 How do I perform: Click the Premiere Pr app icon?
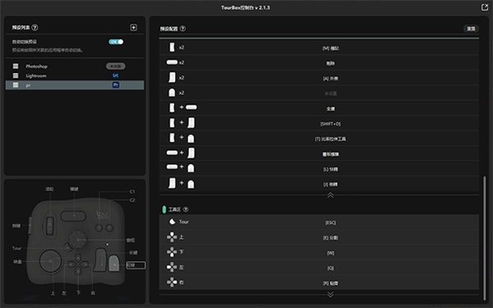(116, 85)
